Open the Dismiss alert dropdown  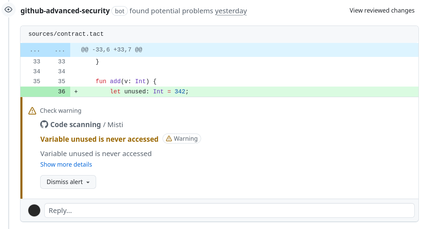click(68, 182)
